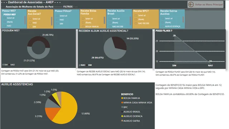Click the '21 (51.22%)' data label
This screenshot has height=129, width=229.
[29, 61]
